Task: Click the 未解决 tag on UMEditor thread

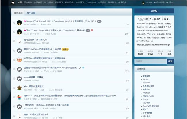Action: pyautogui.click(x=65, y=49)
